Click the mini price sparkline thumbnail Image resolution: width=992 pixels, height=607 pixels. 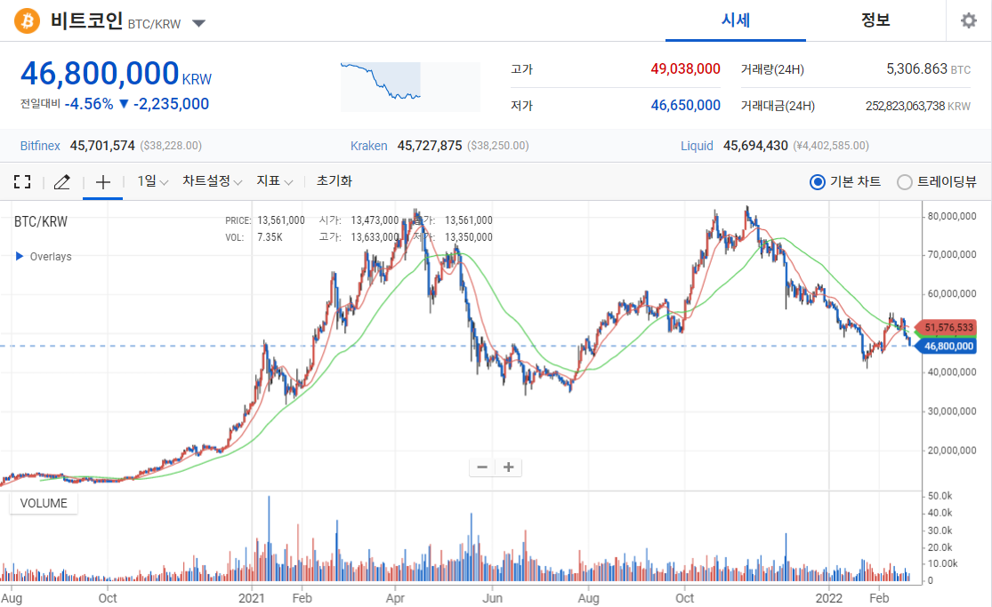click(409, 86)
